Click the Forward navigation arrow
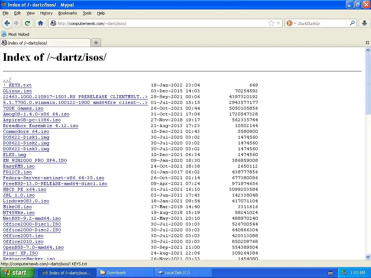Image resolution: width=371 pixels, height=278 pixels. pyautogui.click(x=16, y=23)
